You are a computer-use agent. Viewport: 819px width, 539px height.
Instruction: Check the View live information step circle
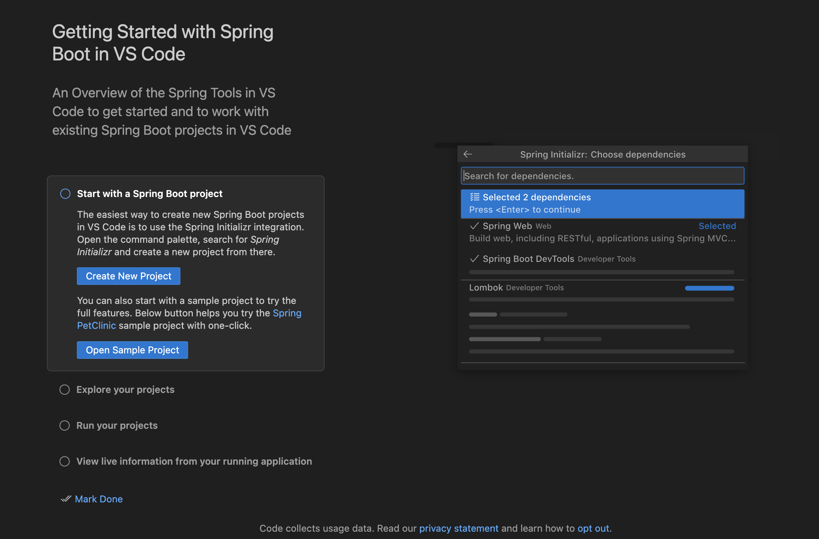[64, 461]
